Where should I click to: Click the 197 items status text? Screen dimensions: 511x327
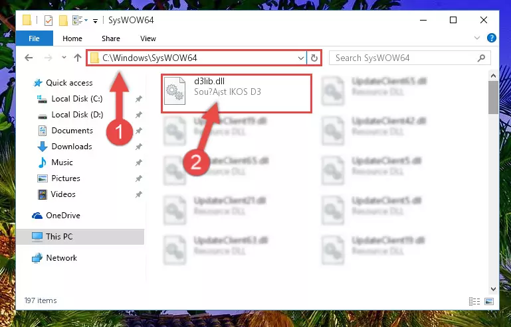point(41,300)
